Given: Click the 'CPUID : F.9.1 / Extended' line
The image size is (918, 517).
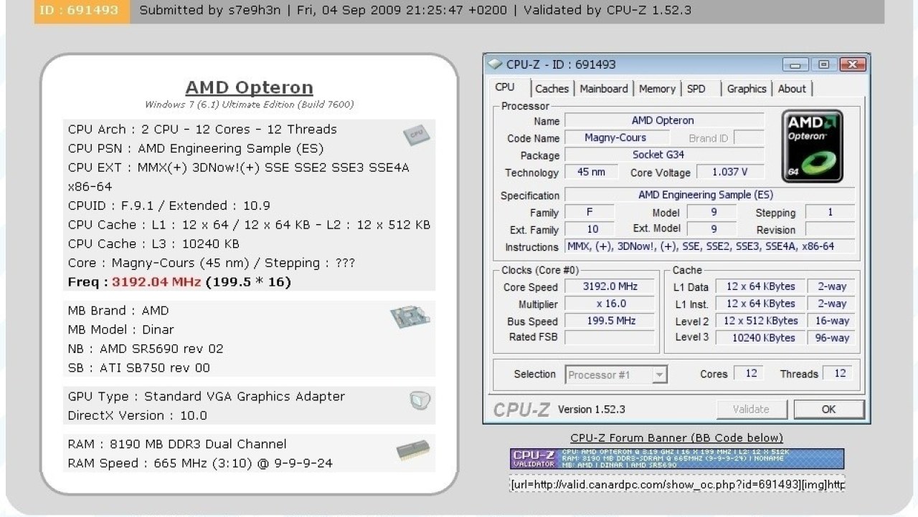Looking at the screenshot, I should pos(169,206).
